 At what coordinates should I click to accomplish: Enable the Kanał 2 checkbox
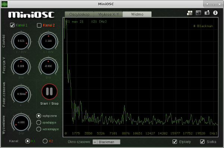click(39, 25)
